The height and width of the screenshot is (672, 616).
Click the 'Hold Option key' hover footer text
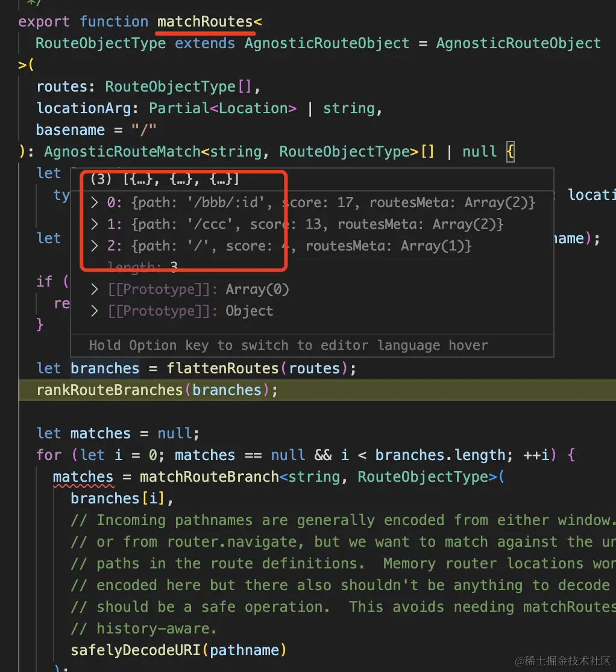coord(288,346)
